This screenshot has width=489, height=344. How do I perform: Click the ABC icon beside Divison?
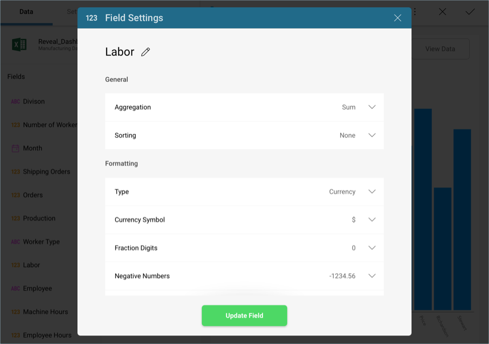coord(15,102)
